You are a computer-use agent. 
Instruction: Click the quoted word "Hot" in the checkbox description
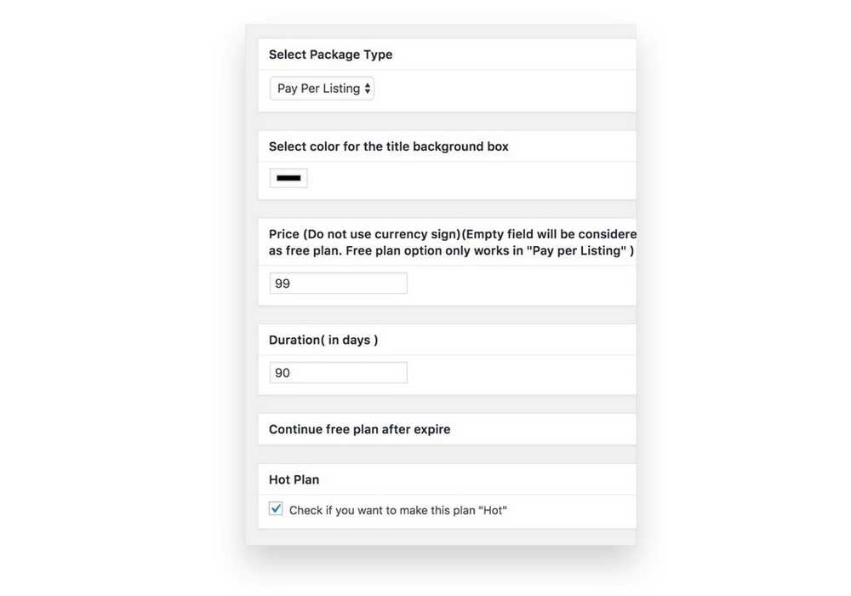pyautogui.click(x=493, y=511)
